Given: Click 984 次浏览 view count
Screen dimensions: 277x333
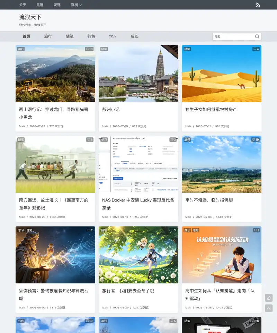Looking at the screenshot, I should 222,126.
